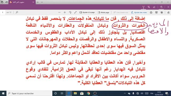This screenshot has width=171, height=96.
Task: Zoom out with the minus button
Action: (59, 13)
